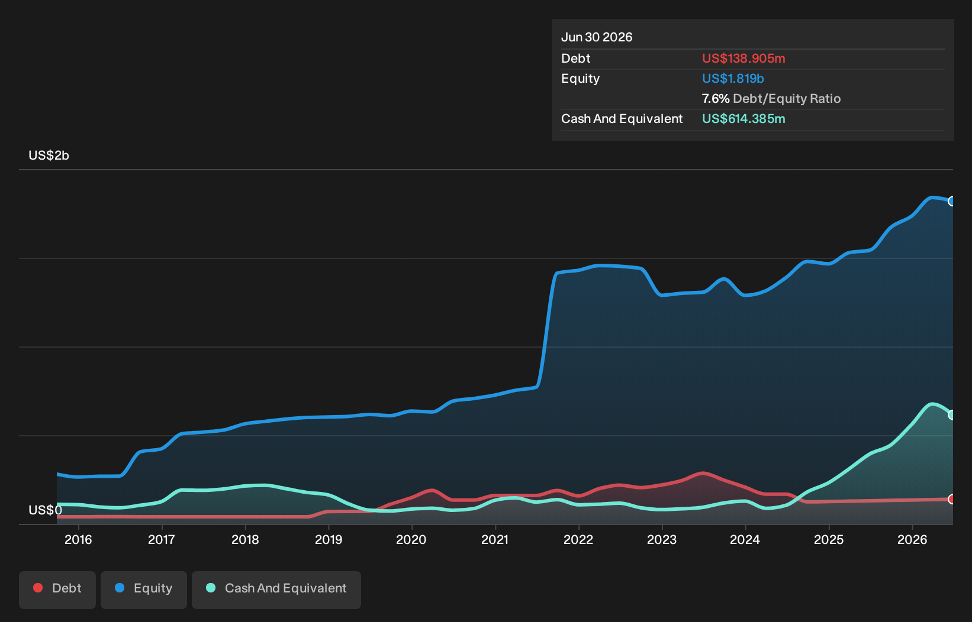Click the 2017 x-axis label

pos(162,539)
